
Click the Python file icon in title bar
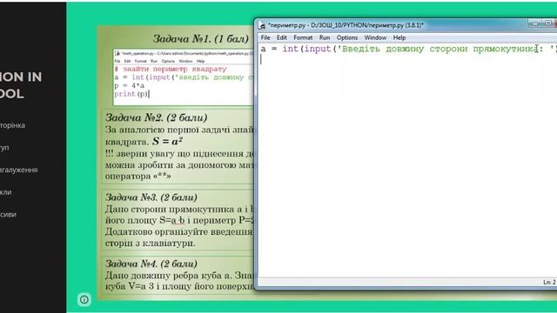[x=262, y=25]
